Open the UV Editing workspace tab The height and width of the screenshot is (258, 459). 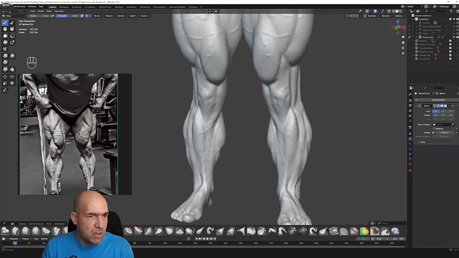pyautogui.click(x=90, y=7)
